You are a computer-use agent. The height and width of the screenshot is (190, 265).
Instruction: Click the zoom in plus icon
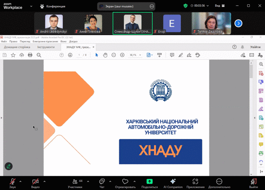point(122,55)
